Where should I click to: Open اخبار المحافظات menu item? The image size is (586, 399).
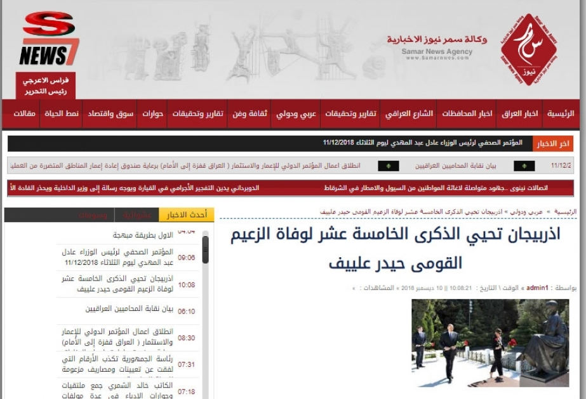click(467, 113)
